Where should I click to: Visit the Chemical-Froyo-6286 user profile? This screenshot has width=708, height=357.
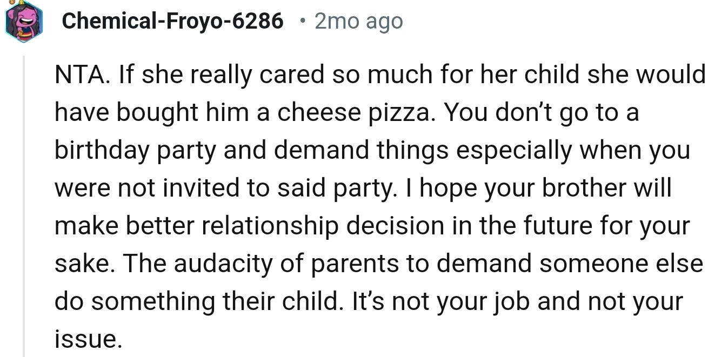click(172, 21)
